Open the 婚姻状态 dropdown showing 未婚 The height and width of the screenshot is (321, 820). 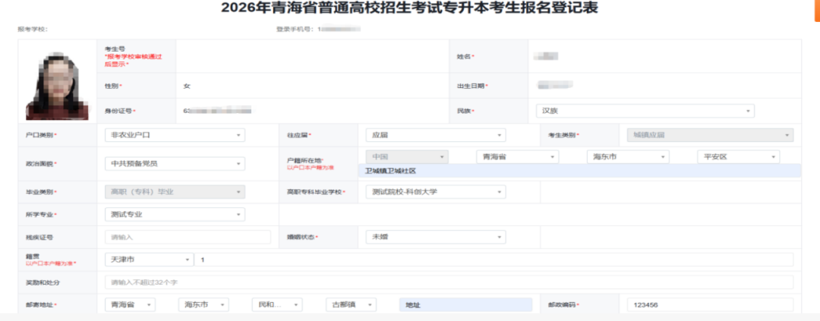[436, 237]
